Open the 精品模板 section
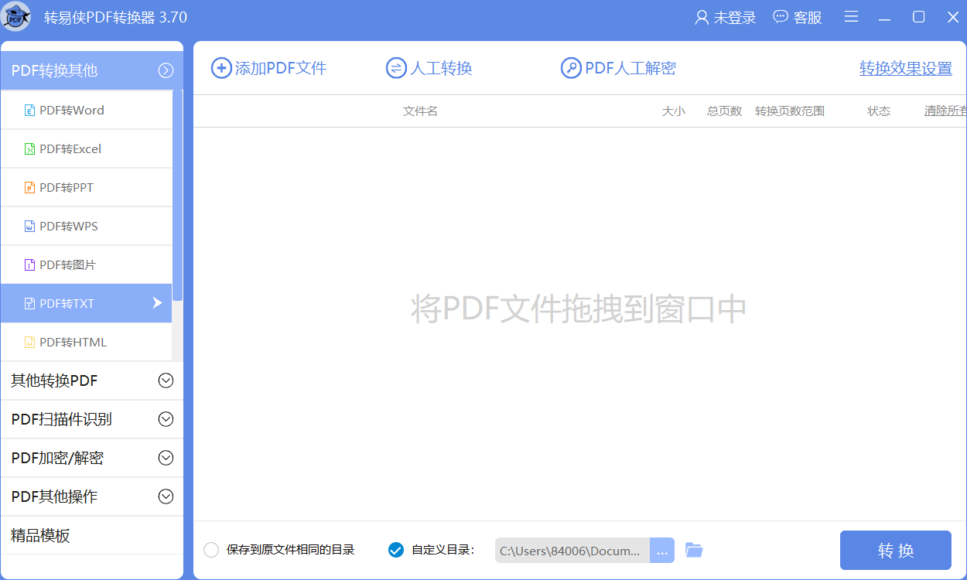 click(x=91, y=535)
